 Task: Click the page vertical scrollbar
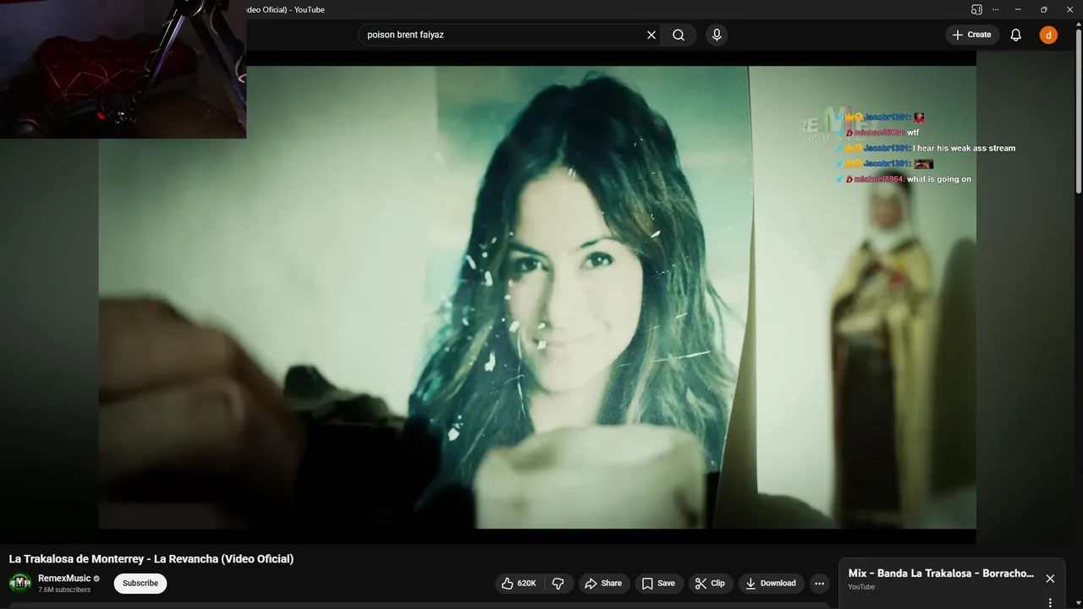pyautogui.click(x=1078, y=110)
